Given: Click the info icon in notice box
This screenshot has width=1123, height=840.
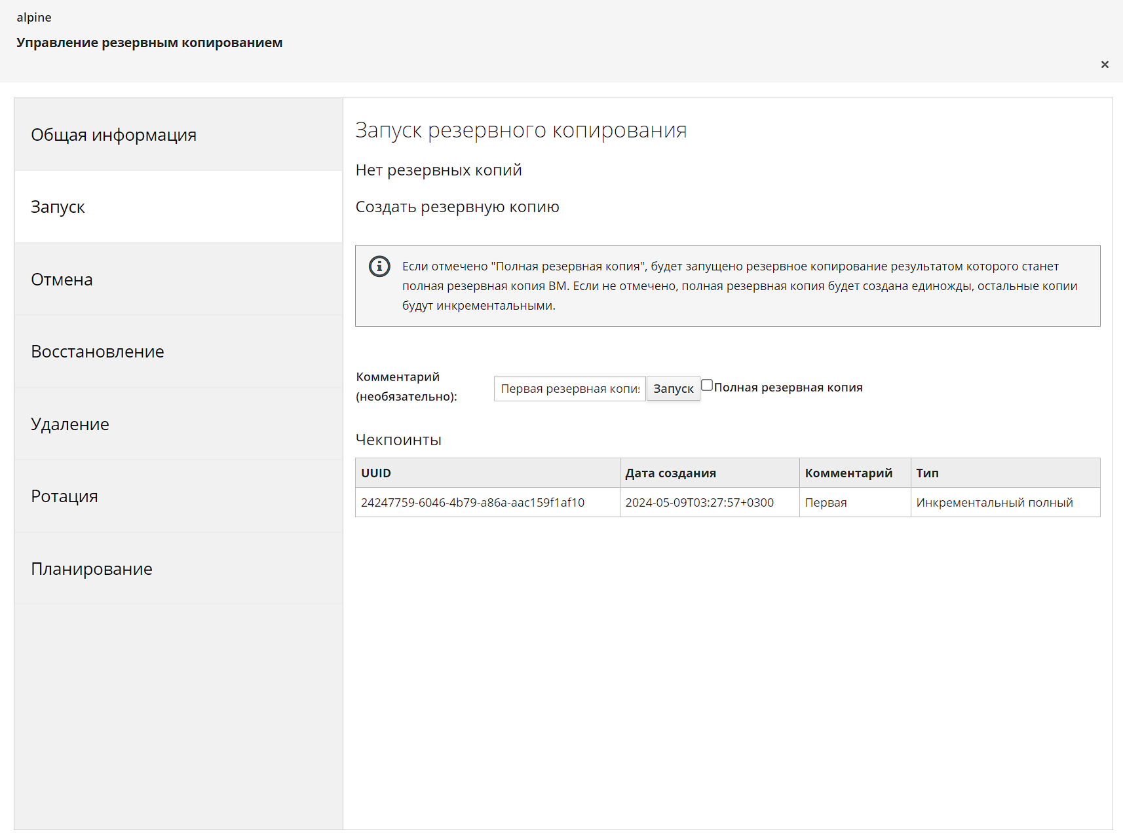Looking at the screenshot, I should tap(379, 266).
